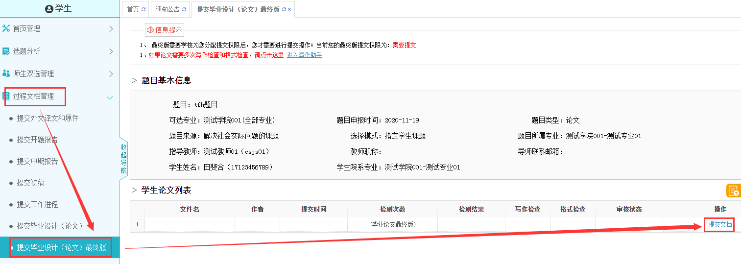This screenshot has width=741, height=264.
Task: Click the 操作 column header
Action: tap(720, 209)
